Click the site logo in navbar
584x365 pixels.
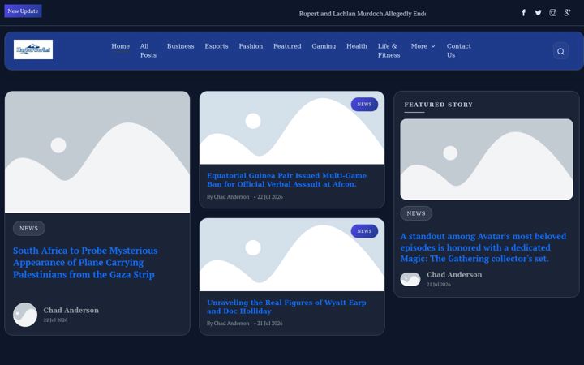tap(33, 49)
